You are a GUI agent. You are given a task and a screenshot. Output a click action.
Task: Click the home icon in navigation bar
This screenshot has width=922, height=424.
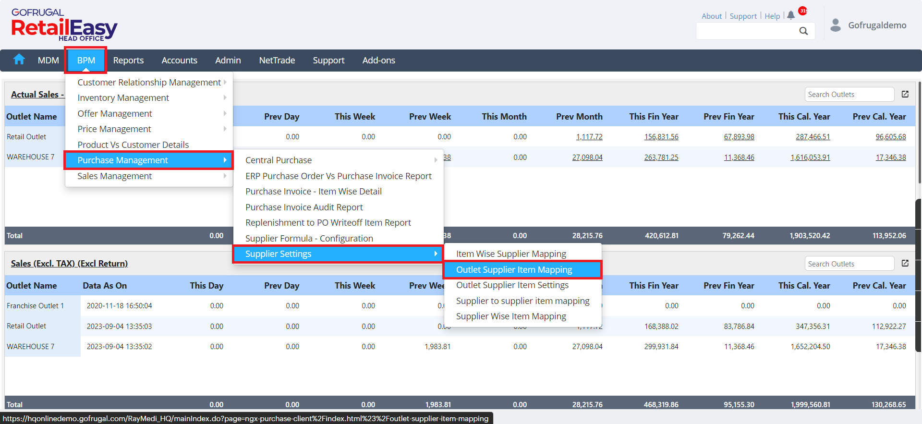point(19,60)
